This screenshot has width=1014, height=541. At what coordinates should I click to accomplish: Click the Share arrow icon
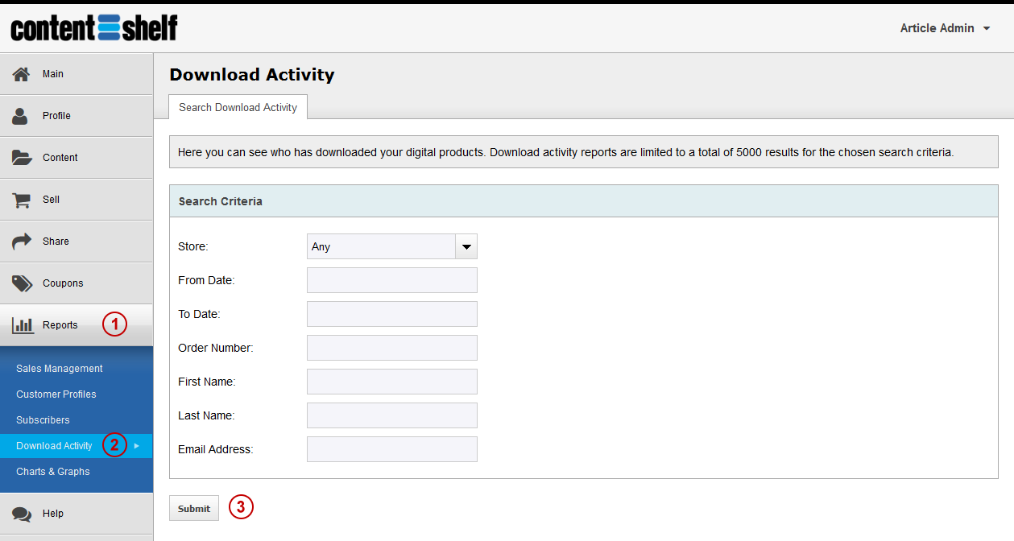pyautogui.click(x=22, y=242)
